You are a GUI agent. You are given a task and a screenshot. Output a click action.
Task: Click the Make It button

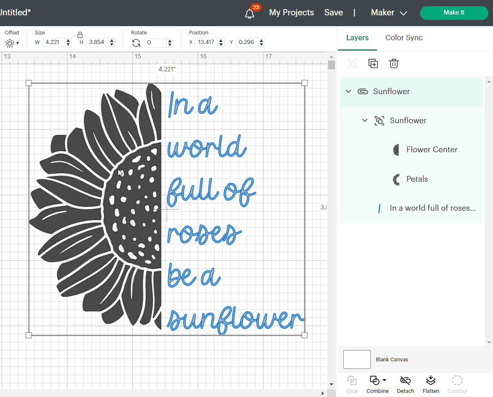click(x=454, y=13)
